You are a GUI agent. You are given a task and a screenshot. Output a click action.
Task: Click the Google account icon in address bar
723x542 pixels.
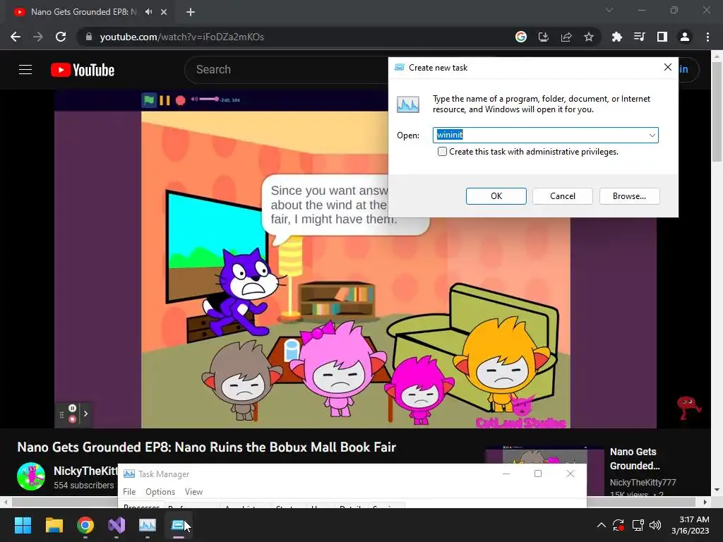(x=520, y=37)
